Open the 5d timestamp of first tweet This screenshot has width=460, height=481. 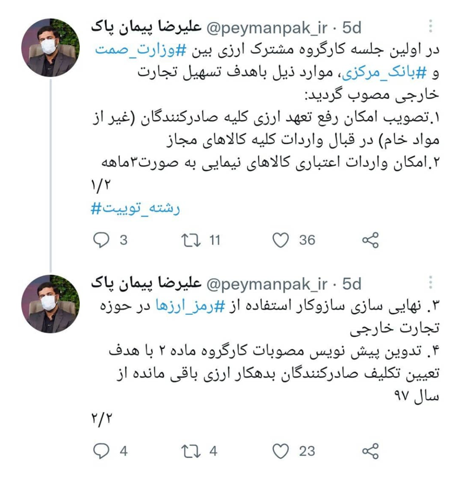tap(351, 28)
